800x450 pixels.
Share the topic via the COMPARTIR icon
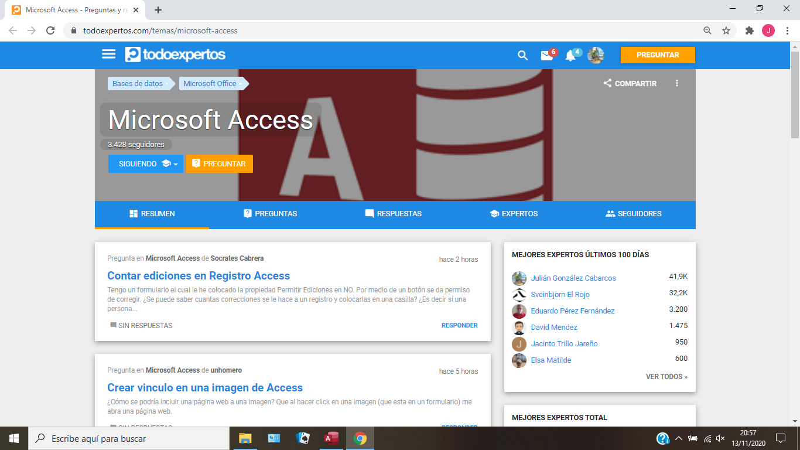[x=607, y=83]
